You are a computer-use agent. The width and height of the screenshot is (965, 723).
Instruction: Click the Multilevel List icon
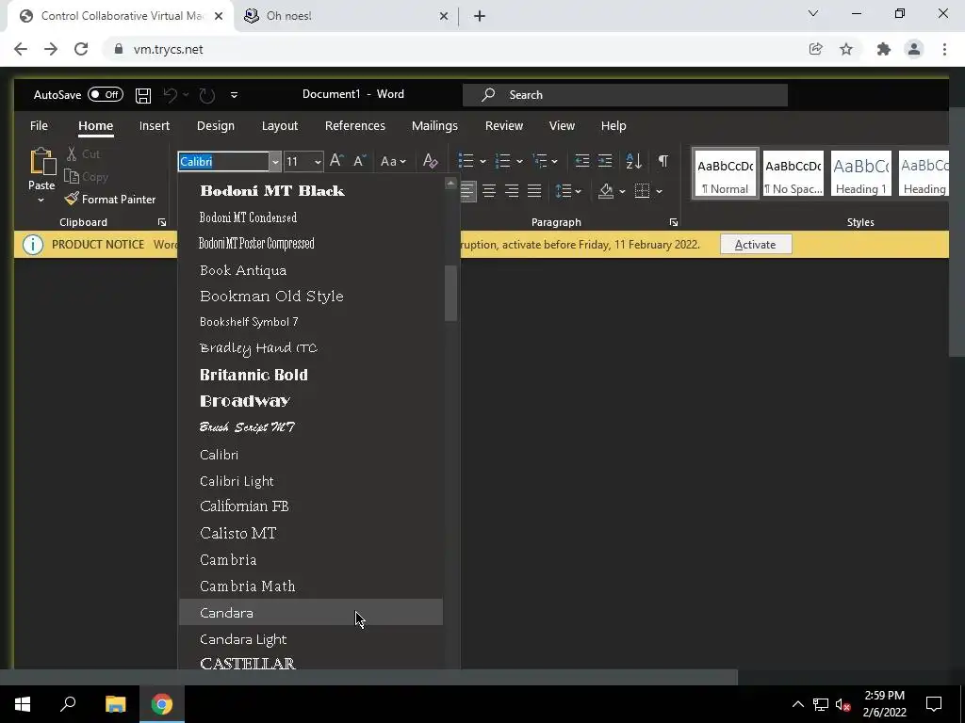[x=540, y=161]
